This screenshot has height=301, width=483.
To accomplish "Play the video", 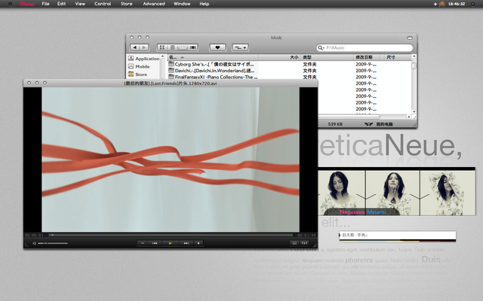I will pos(171,243).
